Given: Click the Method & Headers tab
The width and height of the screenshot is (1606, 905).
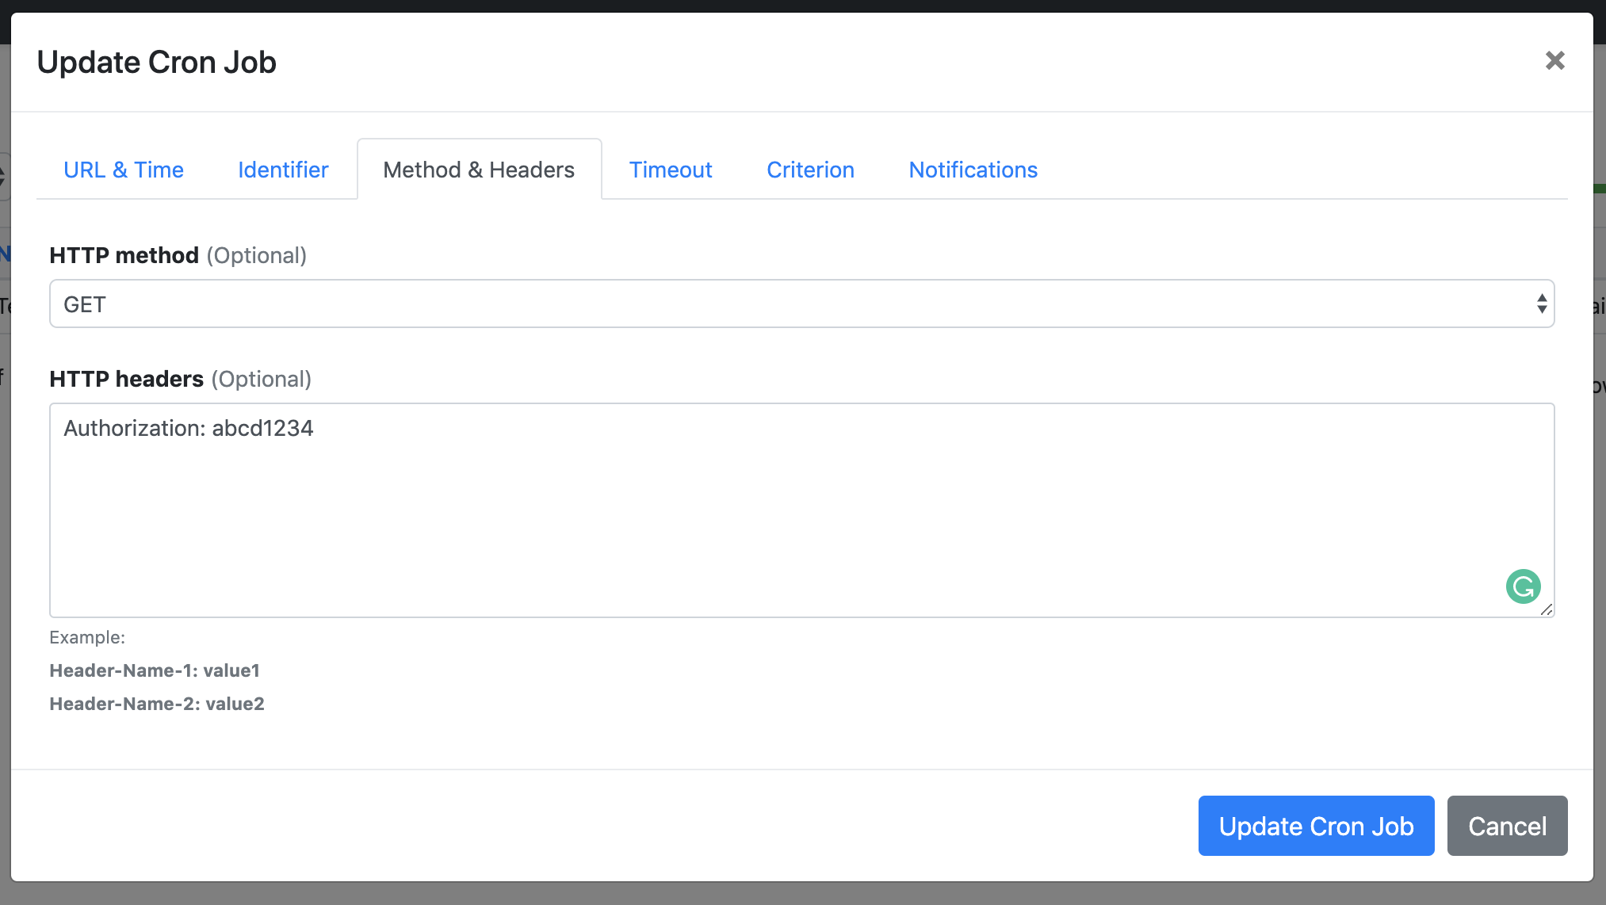Looking at the screenshot, I should [479, 169].
